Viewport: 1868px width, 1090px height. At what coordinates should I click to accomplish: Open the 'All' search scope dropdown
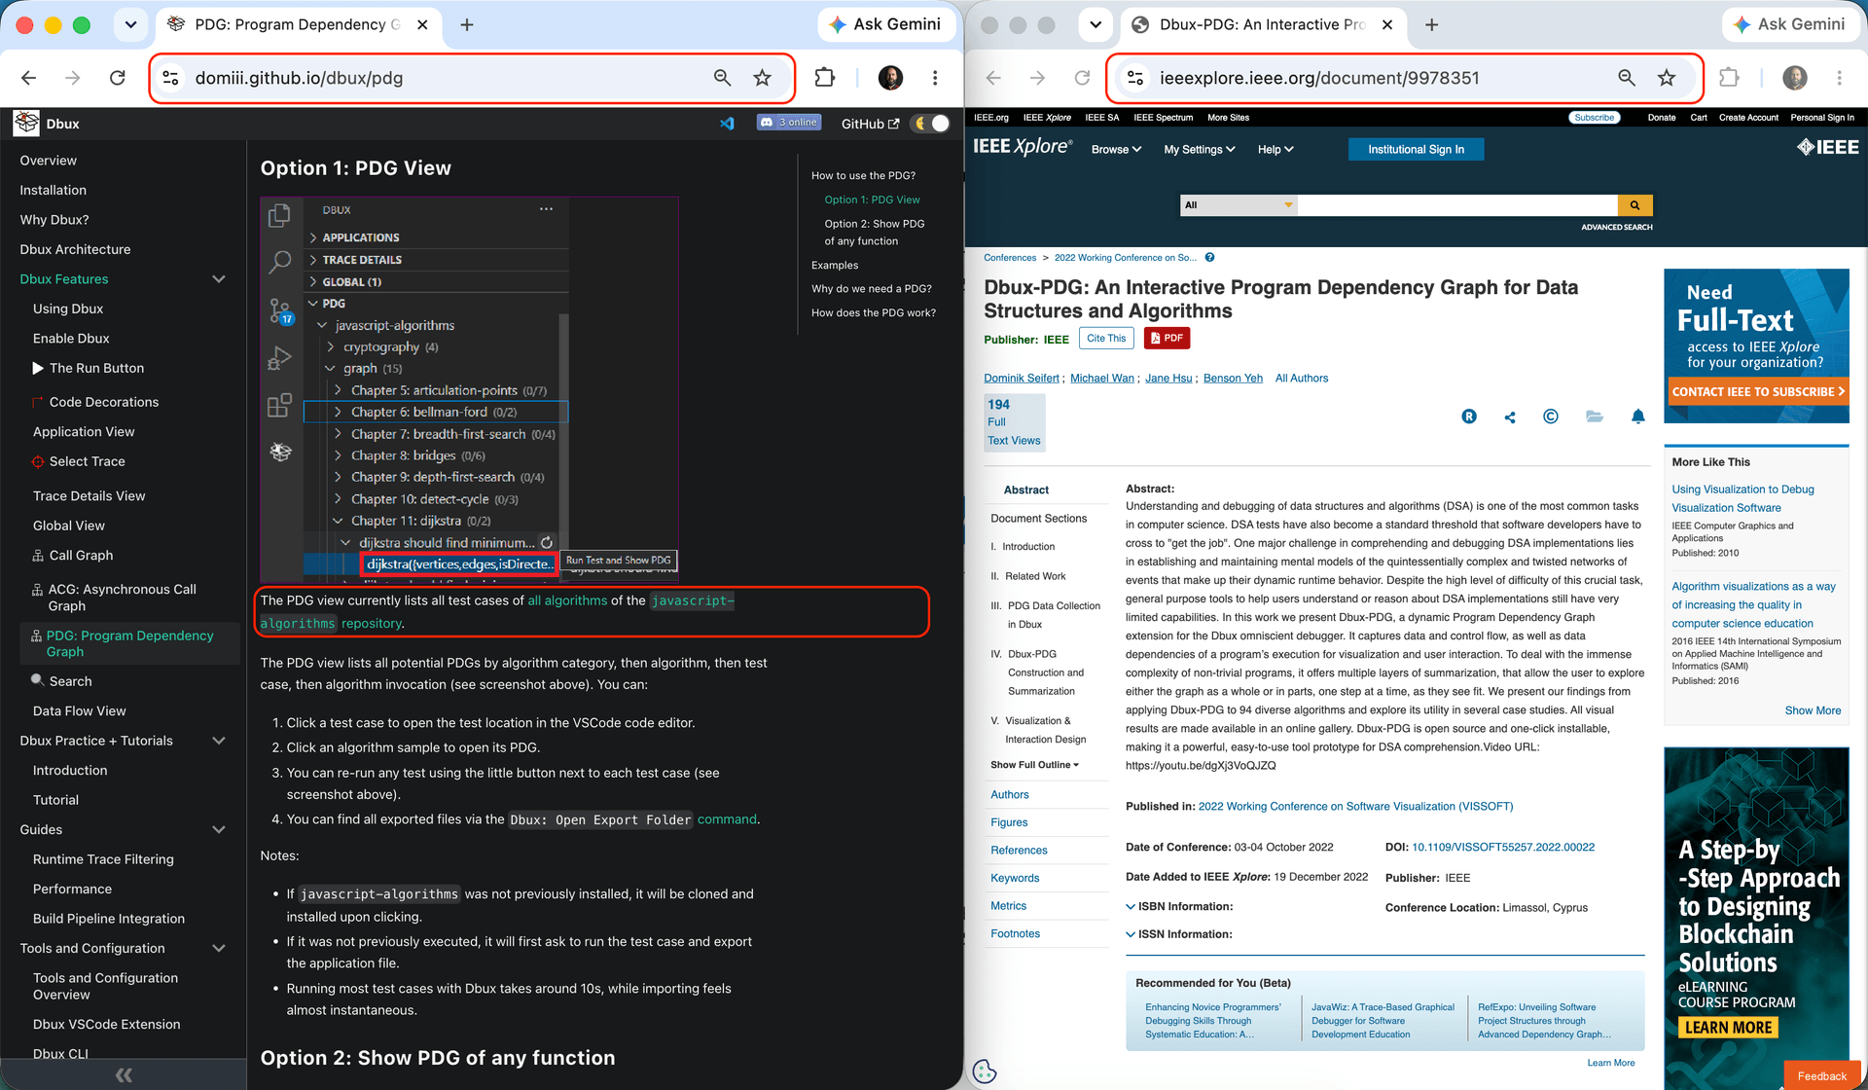pos(1239,205)
